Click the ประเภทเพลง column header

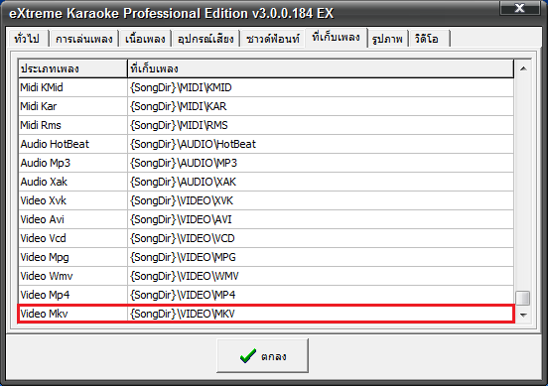click(72, 68)
